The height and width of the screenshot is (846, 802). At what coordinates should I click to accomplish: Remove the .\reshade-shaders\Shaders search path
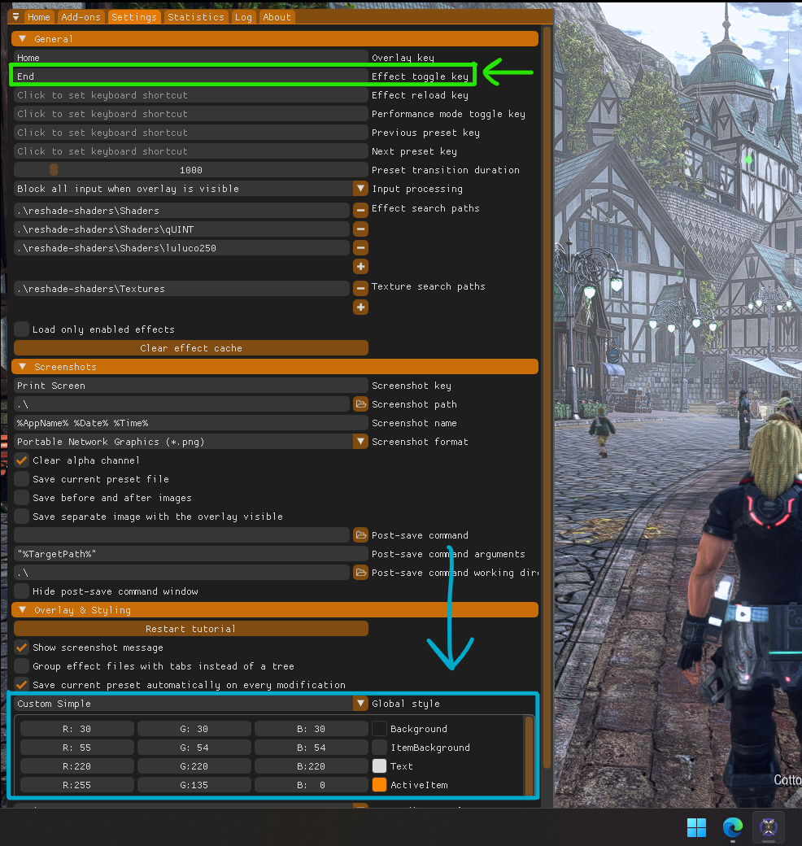361,210
